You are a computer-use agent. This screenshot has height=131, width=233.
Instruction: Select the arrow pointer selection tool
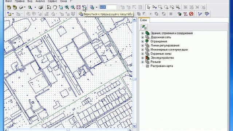pos(148,7)
